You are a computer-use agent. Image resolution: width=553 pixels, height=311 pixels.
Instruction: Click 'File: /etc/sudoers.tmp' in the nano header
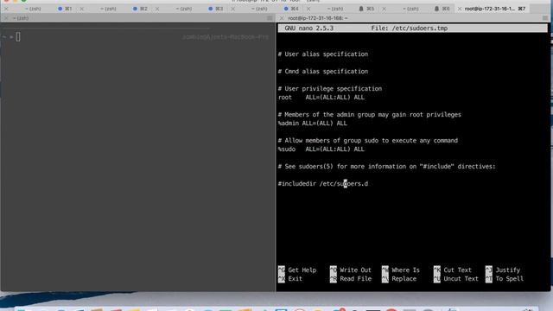point(410,29)
